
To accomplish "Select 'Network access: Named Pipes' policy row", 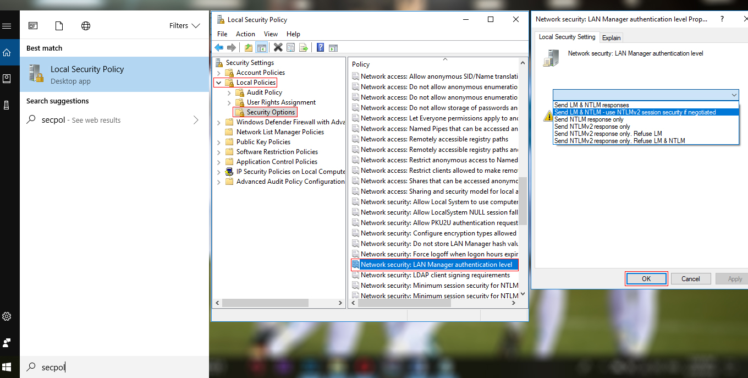I will point(435,129).
